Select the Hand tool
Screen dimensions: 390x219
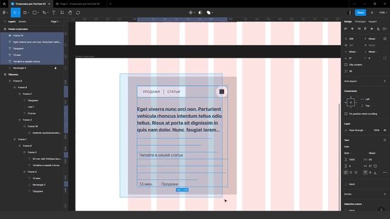pos(70,13)
